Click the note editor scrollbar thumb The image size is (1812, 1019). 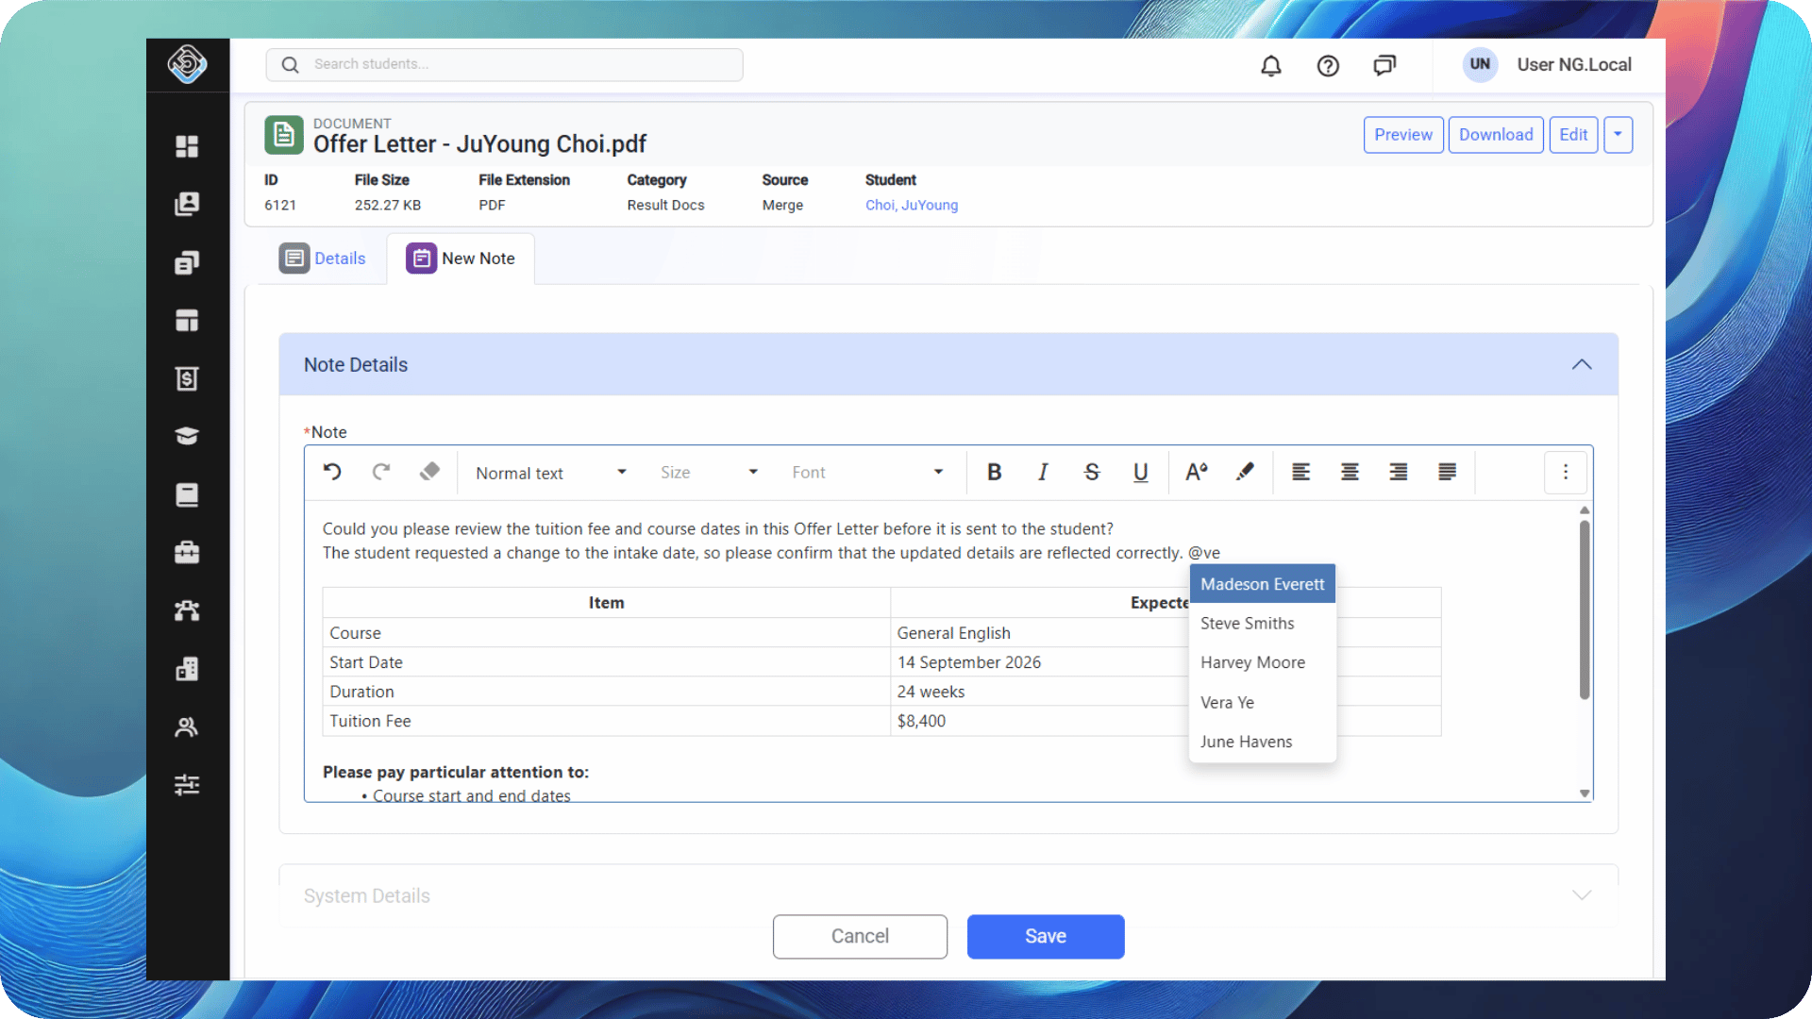pos(1585,610)
